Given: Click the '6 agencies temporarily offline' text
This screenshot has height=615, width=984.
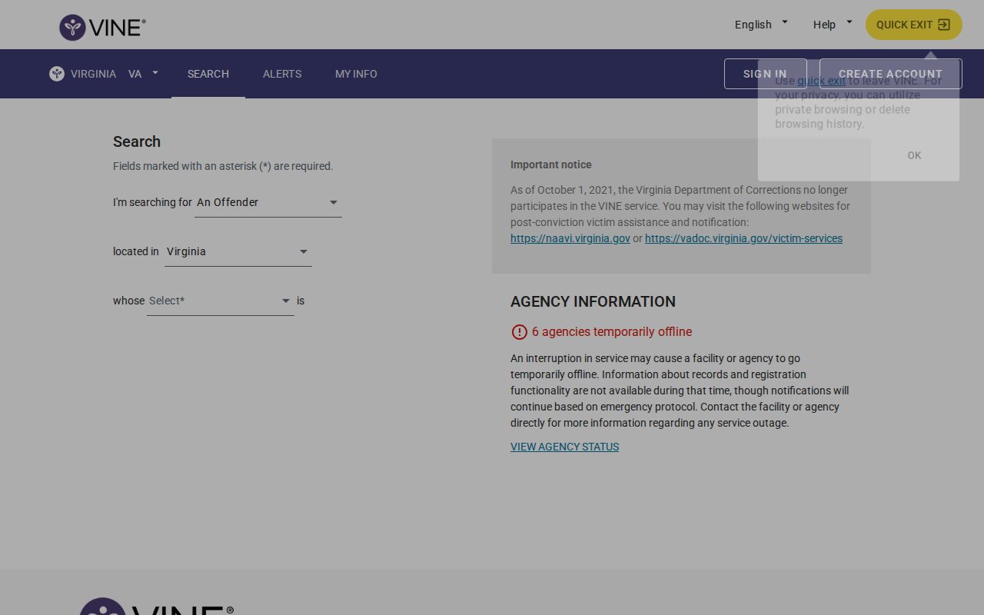Looking at the screenshot, I should pyautogui.click(x=612, y=332).
